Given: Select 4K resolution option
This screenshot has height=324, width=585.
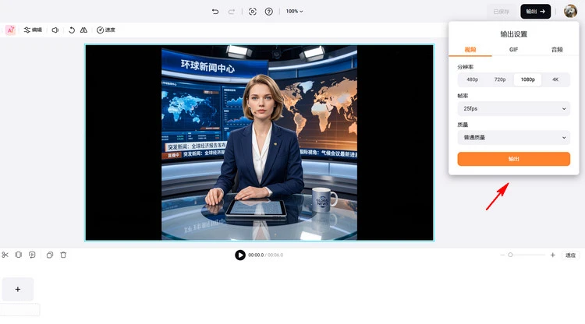Looking at the screenshot, I should pyautogui.click(x=555, y=79).
